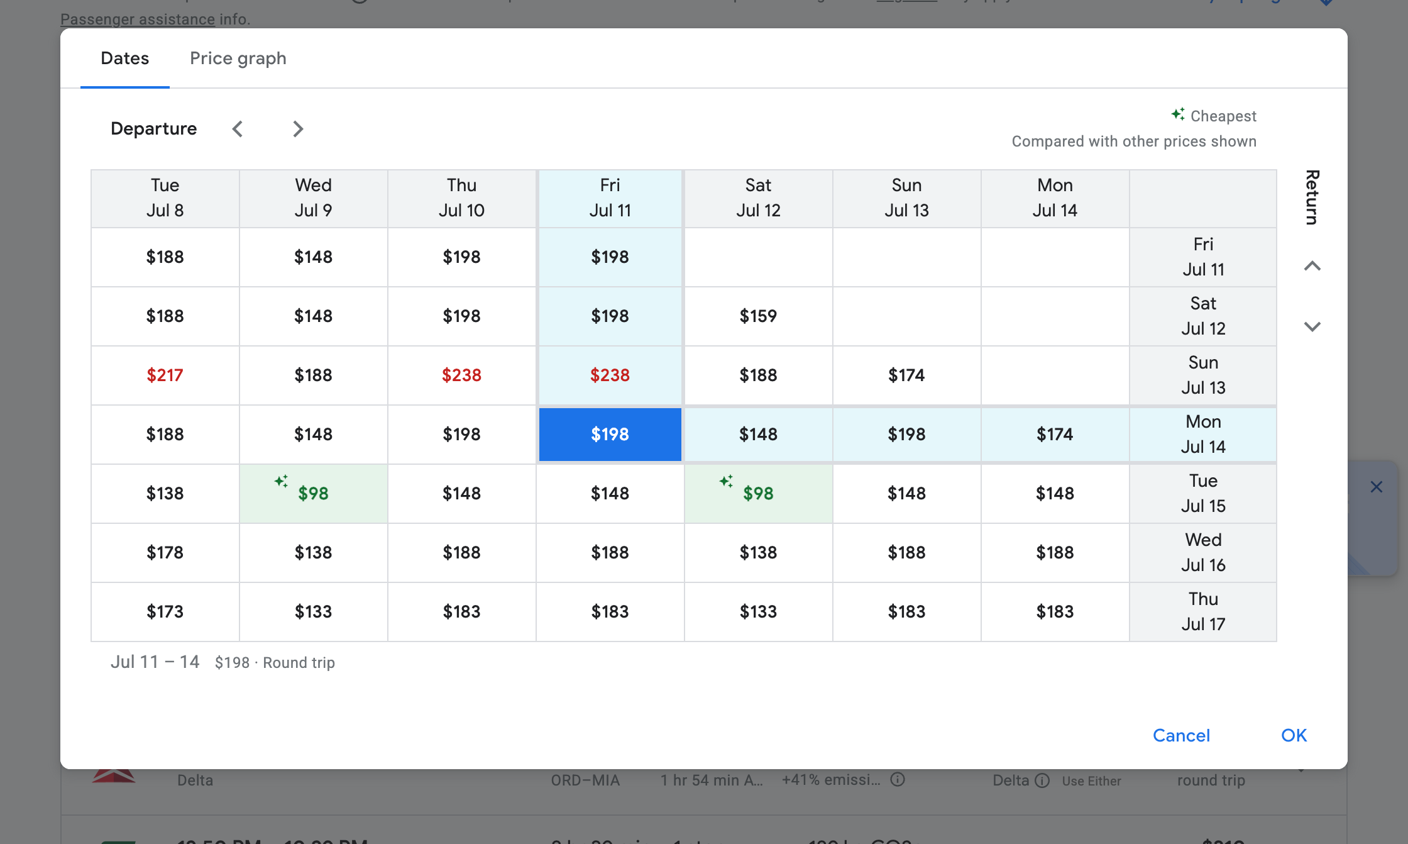The image size is (1408, 844).
Task: Click the sparkle icon beside the $98 fare
Action: (282, 481)
